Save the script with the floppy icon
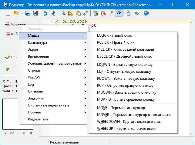This screenshot has height=145, width=195. click(x=28, y=13)
